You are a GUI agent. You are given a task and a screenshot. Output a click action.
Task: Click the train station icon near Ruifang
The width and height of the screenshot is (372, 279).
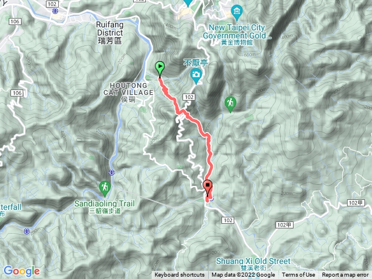[55, 11]
